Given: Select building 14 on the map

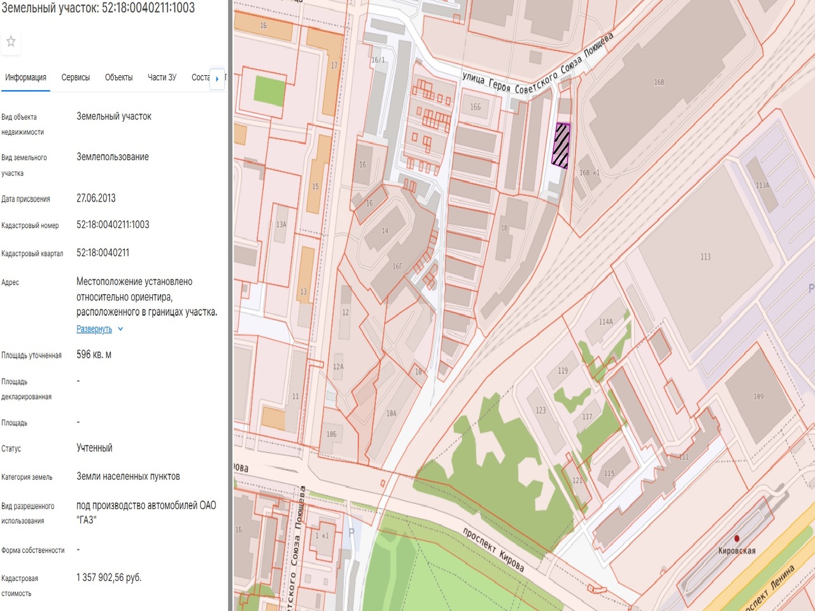Looking at the screenshot, I should click(x=385, y=231).
